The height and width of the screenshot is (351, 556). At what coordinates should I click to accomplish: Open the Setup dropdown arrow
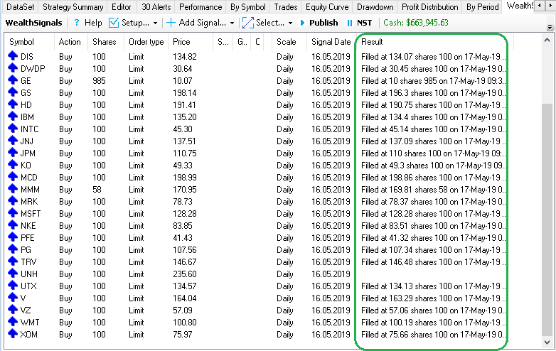coord(155,23)
